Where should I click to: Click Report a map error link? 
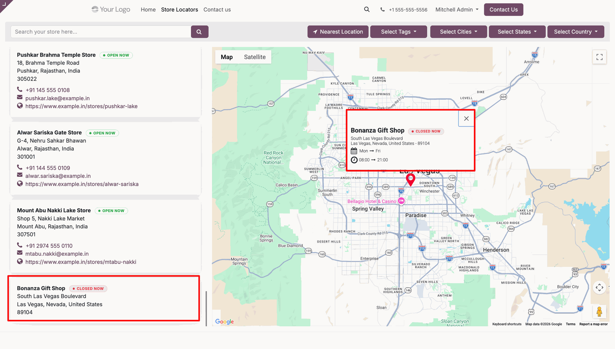click(x=593, y=324)
